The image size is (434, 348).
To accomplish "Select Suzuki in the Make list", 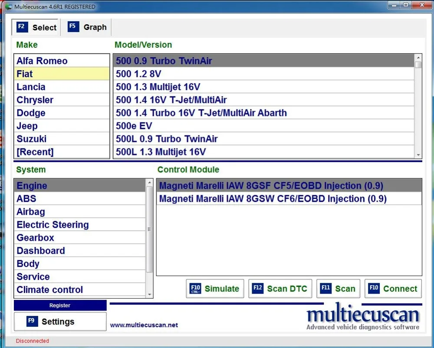I will pos(62,139).
